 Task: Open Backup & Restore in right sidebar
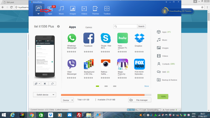coord(167,80)
